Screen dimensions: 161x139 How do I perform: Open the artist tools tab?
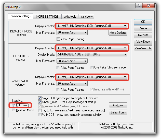(70, 17)
